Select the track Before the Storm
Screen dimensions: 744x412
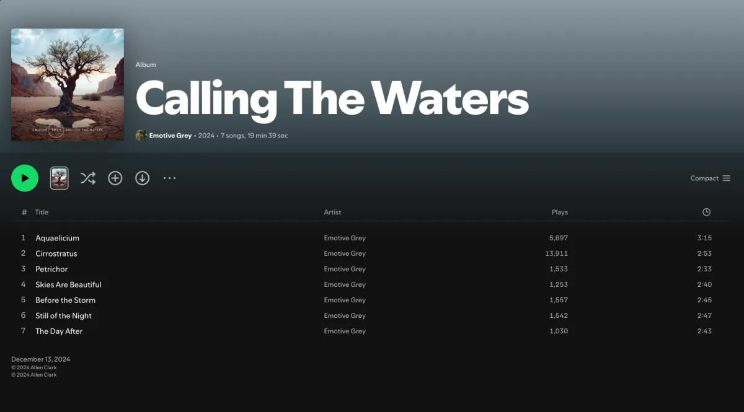click(x=65, y=300)
